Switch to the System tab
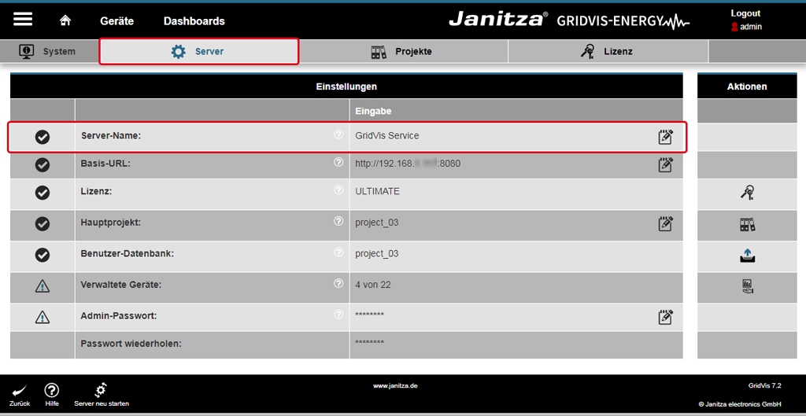The height and width of the screenshot is (416, 806). click(x=49, y=52)
